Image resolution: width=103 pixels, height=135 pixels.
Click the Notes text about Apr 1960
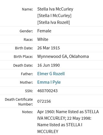tap(68, 121)
